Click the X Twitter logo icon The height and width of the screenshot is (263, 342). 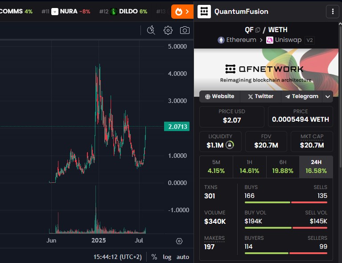tap(251, 97)
